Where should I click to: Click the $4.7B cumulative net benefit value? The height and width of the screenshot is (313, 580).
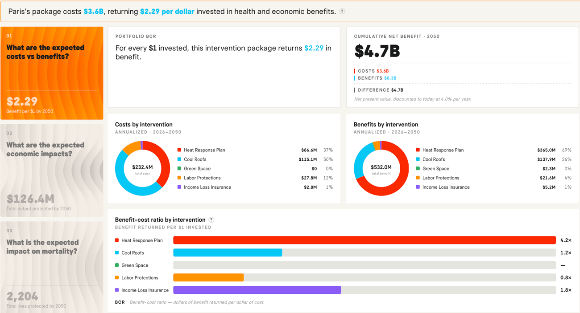click(x=377, y=52)
